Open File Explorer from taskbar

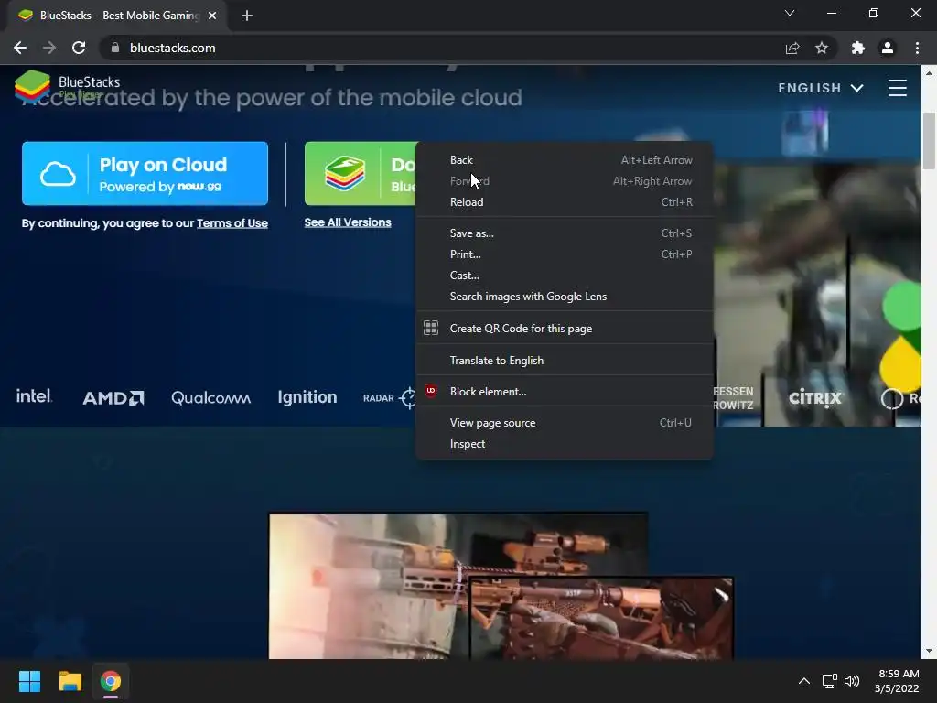(x=70, y=681)
